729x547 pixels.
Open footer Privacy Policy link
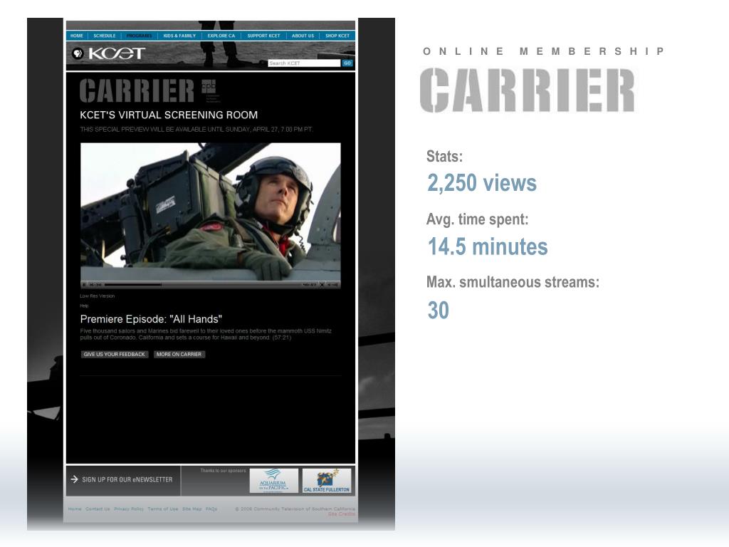[x=129, y=509]
